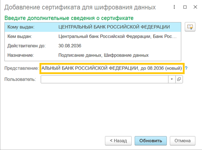Viewport: 202px width, 150px height.
Task: Click into the Представление text field
Action: click(112, 68)
